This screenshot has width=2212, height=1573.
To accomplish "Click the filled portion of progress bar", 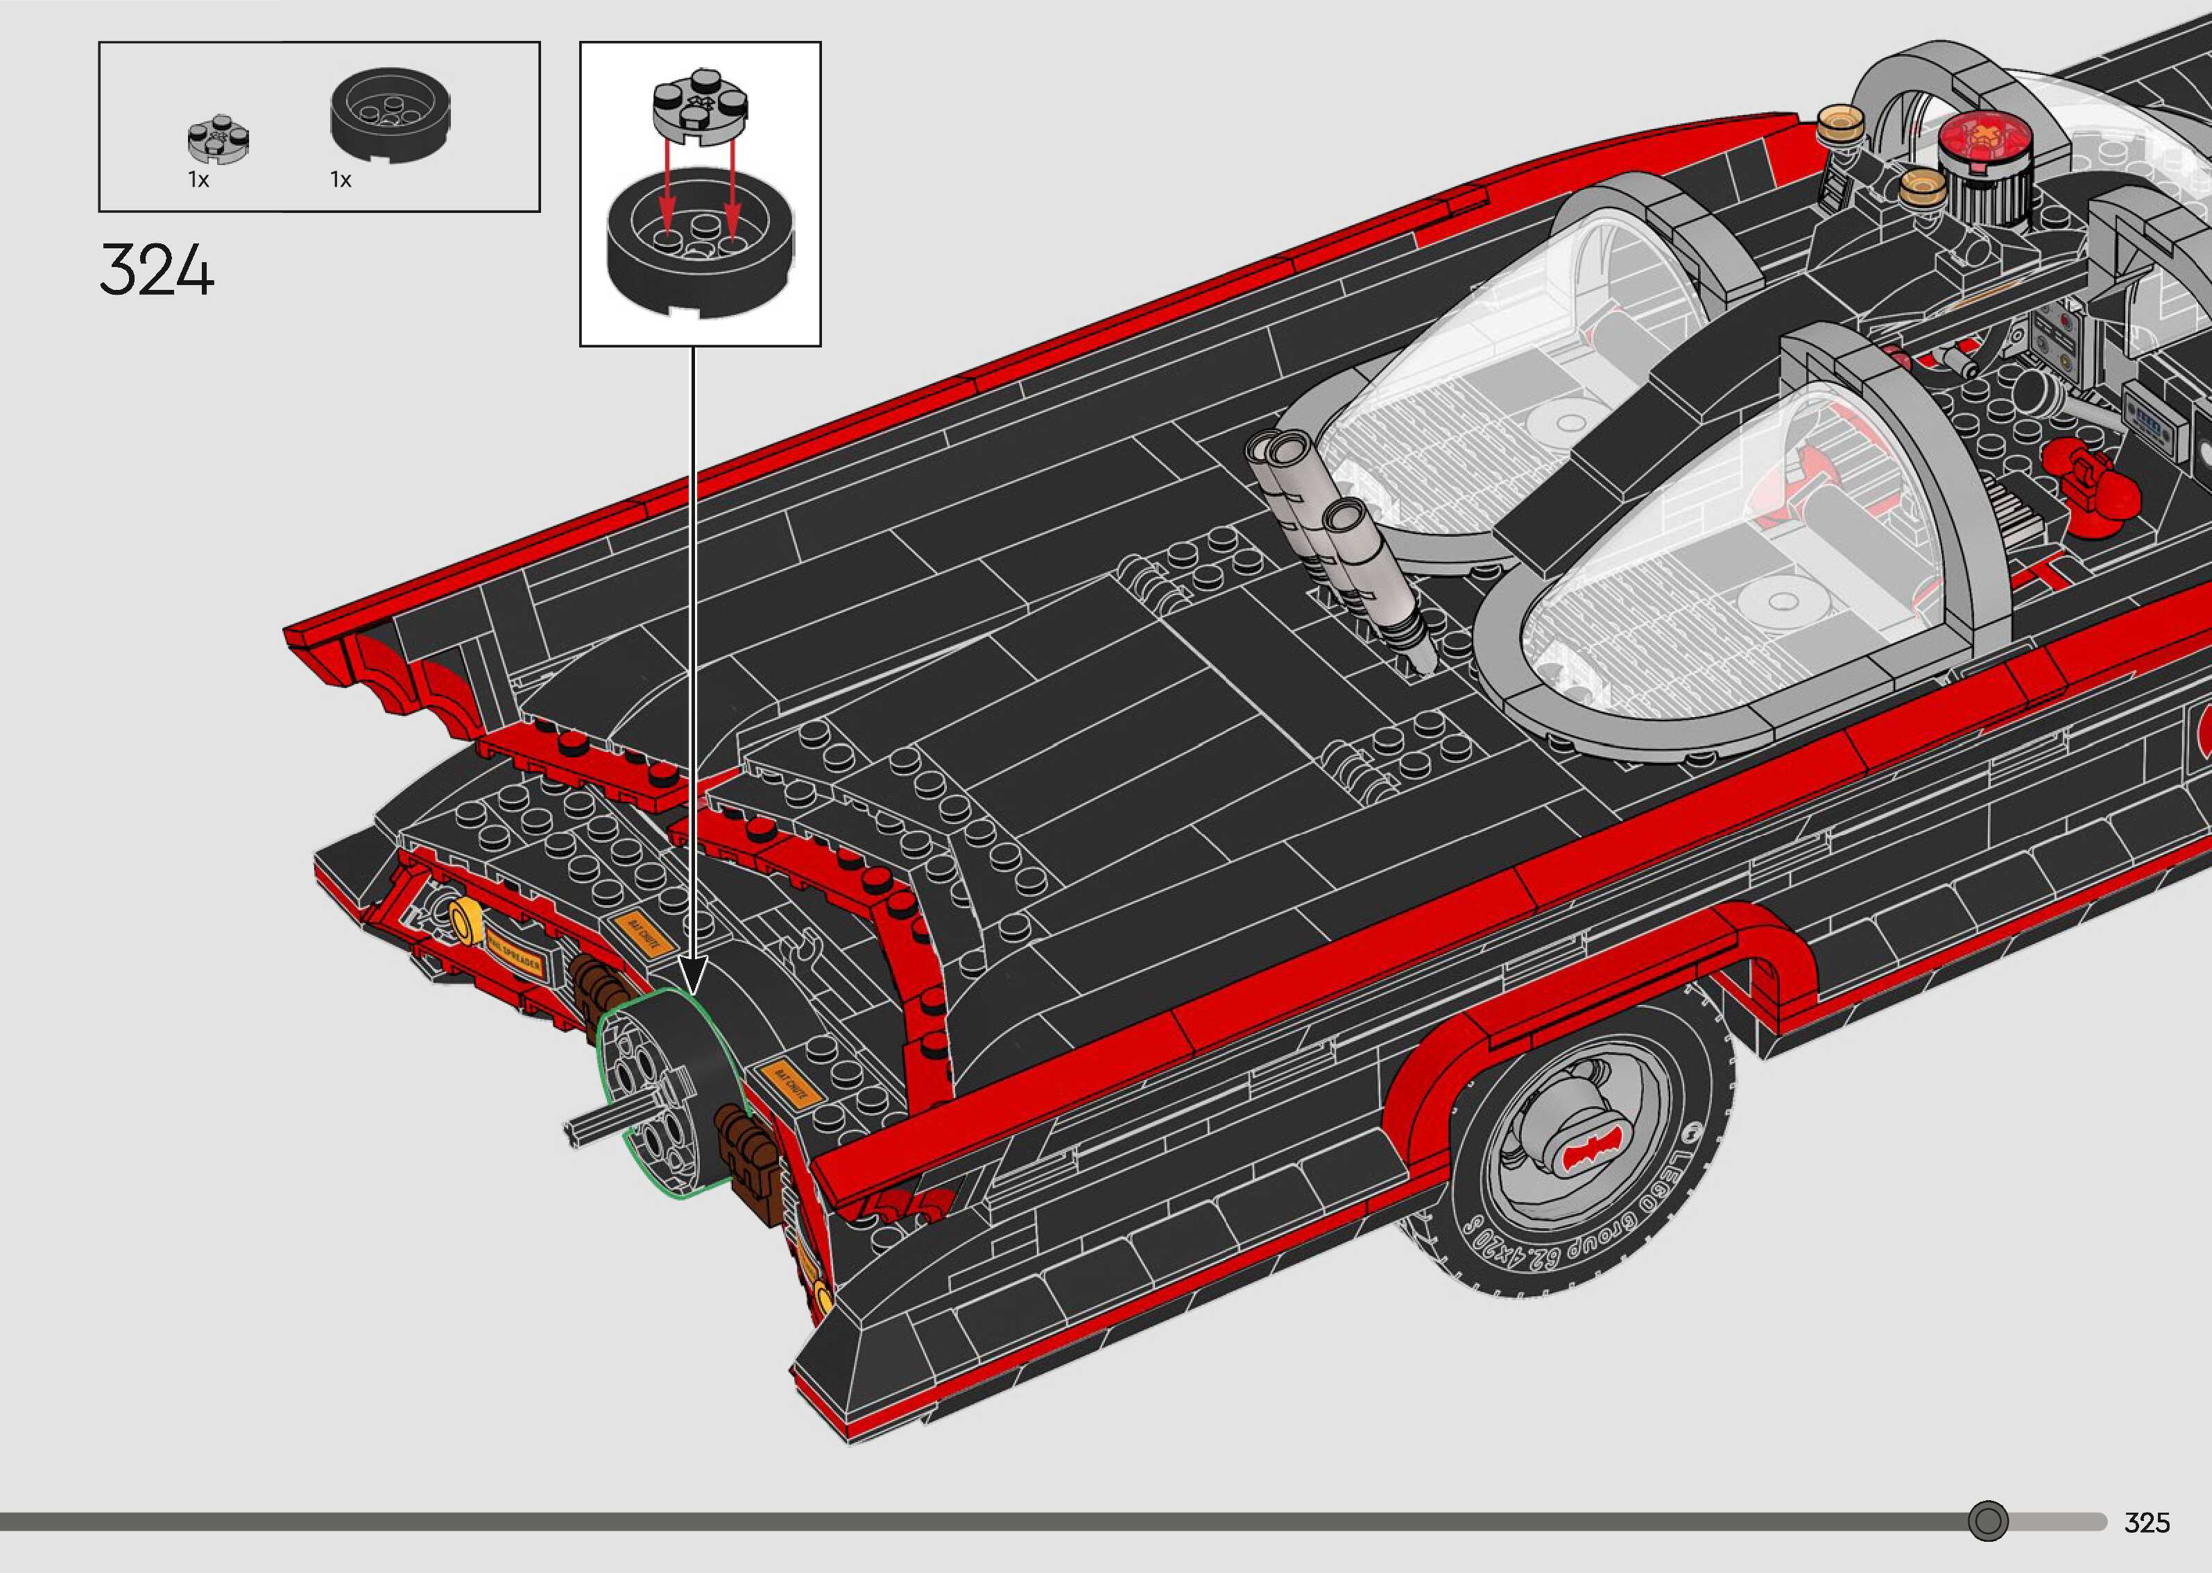I will [968, 1522].
